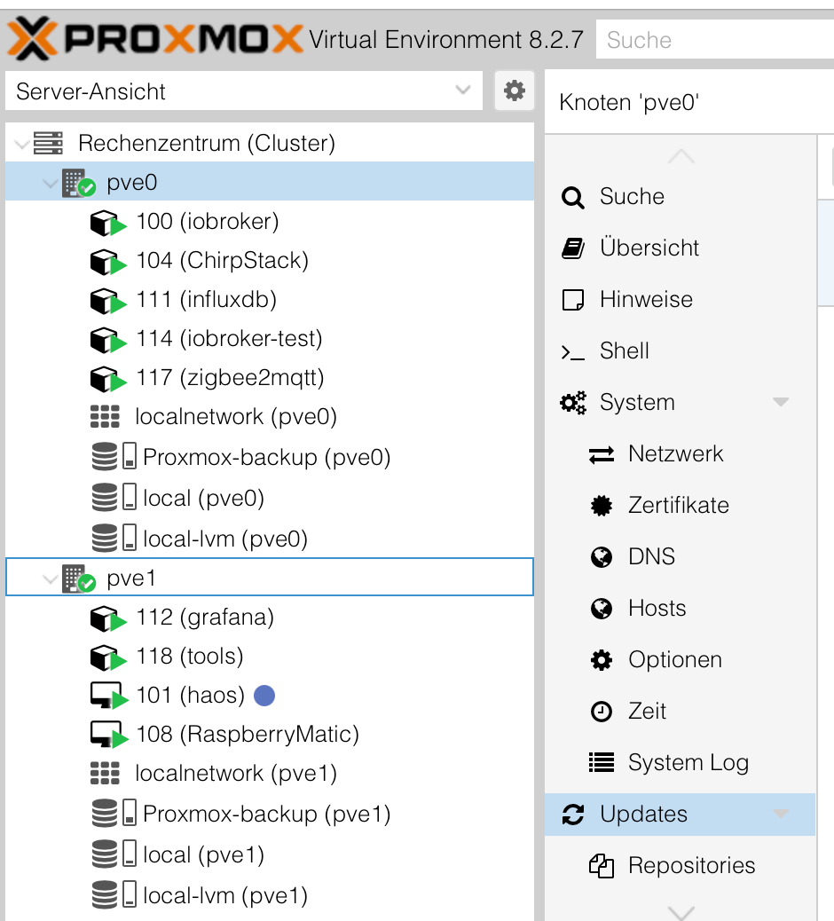Click the container icon for 100 (iobroker)

pos(108,222)
